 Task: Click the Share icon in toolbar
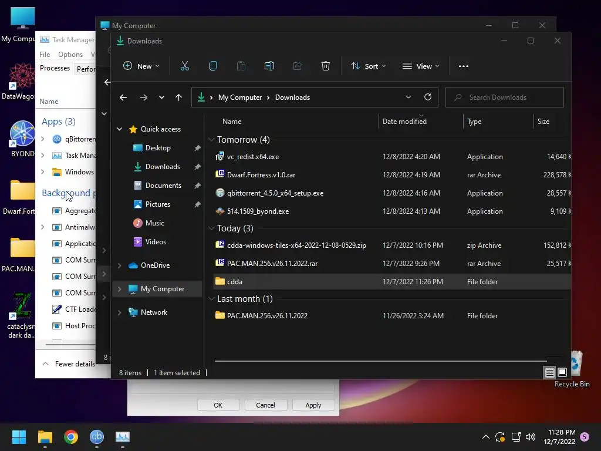click(298, 66)
